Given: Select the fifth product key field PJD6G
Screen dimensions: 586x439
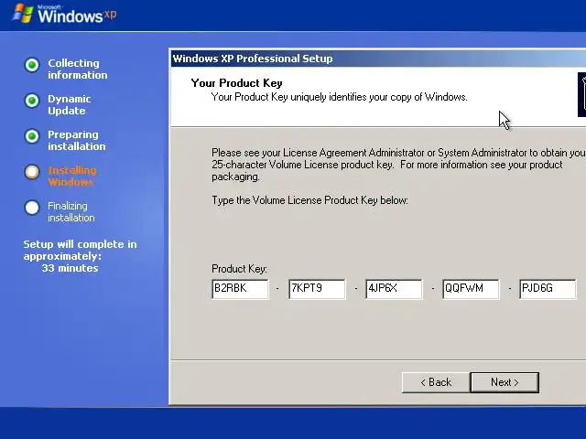Looking at the screenshot, I should click(548, 289).
